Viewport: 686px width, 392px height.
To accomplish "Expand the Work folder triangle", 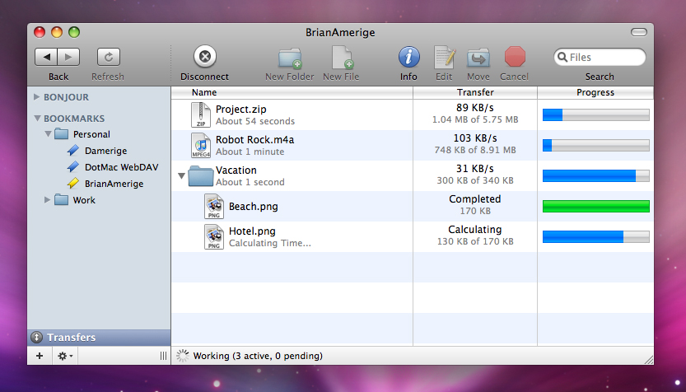I will [47, 200].
